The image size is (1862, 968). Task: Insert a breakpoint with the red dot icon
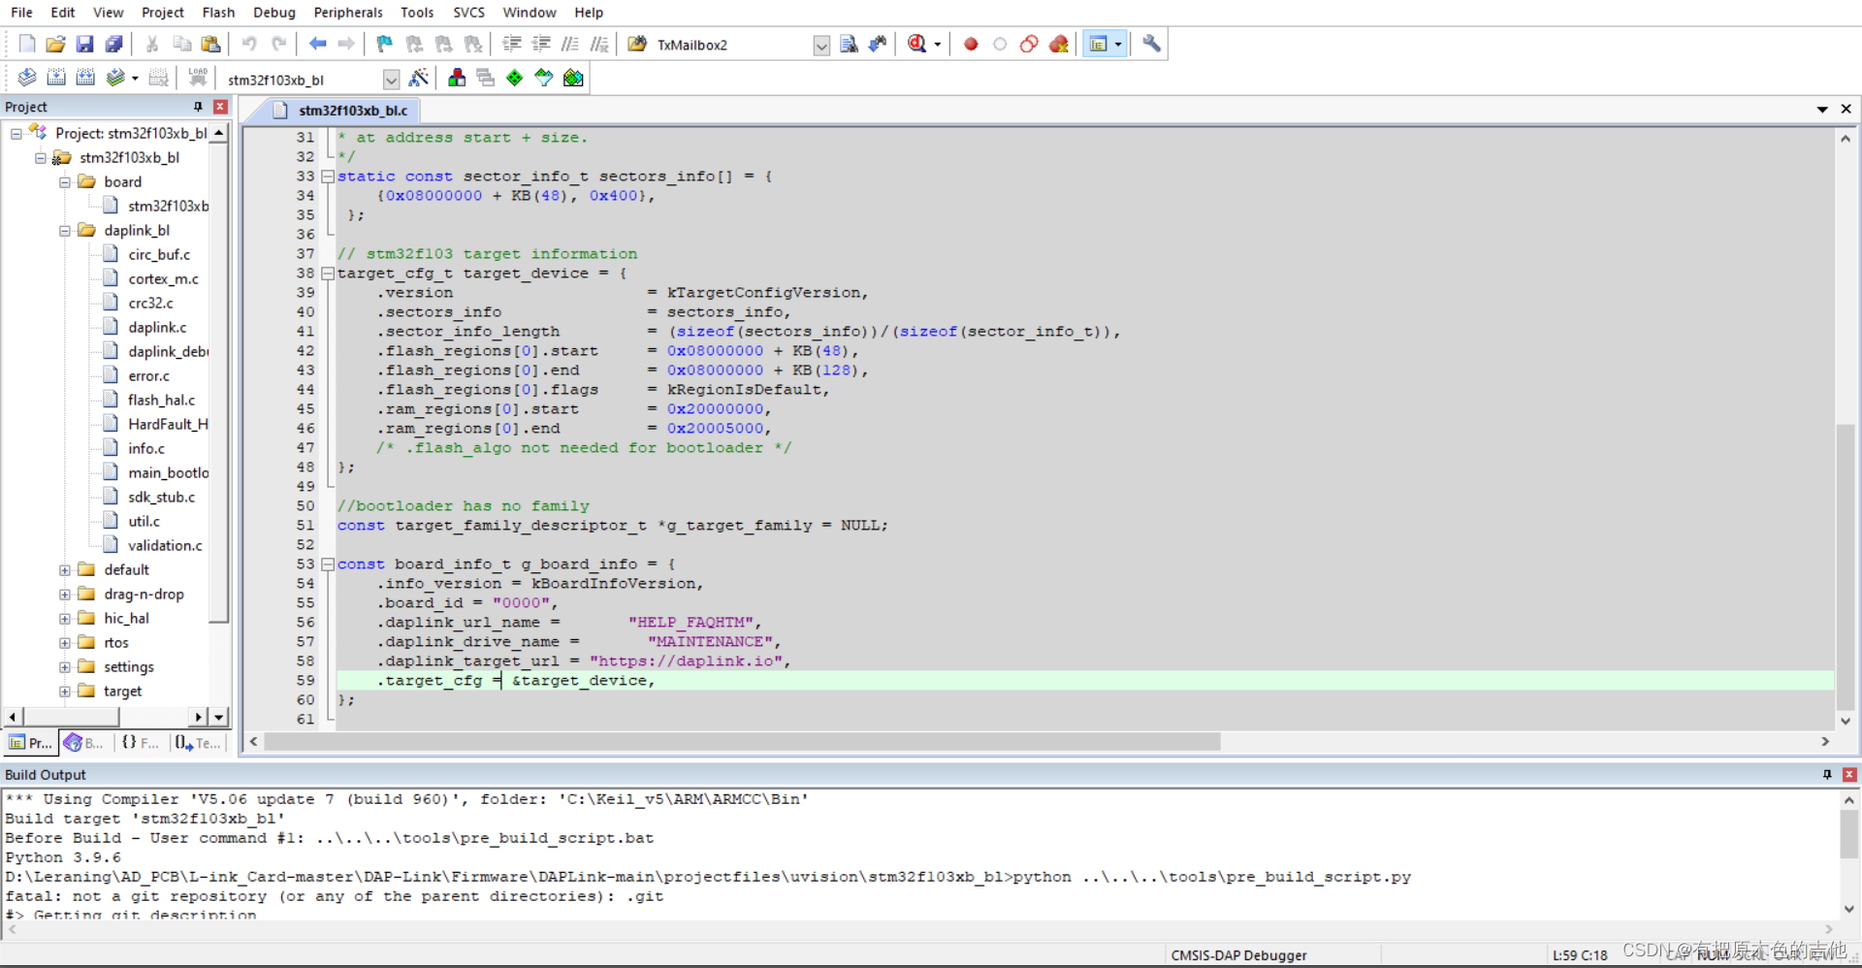pos(971,44)
